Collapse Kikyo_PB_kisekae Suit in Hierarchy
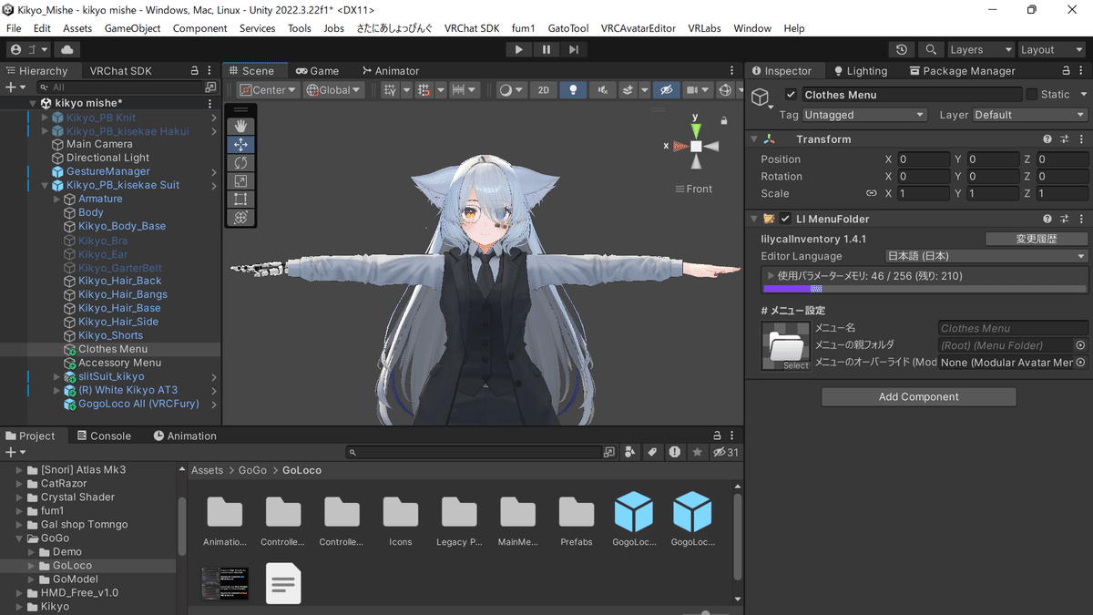This screenshot has width=1093, height=615. [x=45, y=185]
